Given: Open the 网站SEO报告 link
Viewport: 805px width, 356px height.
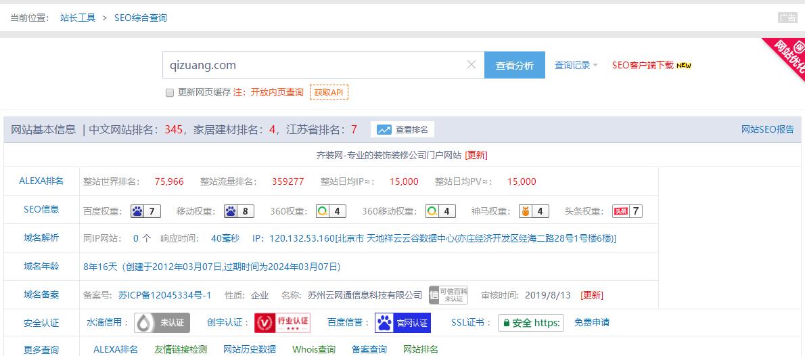Looking at the screenshot, I should click(768, 129).
